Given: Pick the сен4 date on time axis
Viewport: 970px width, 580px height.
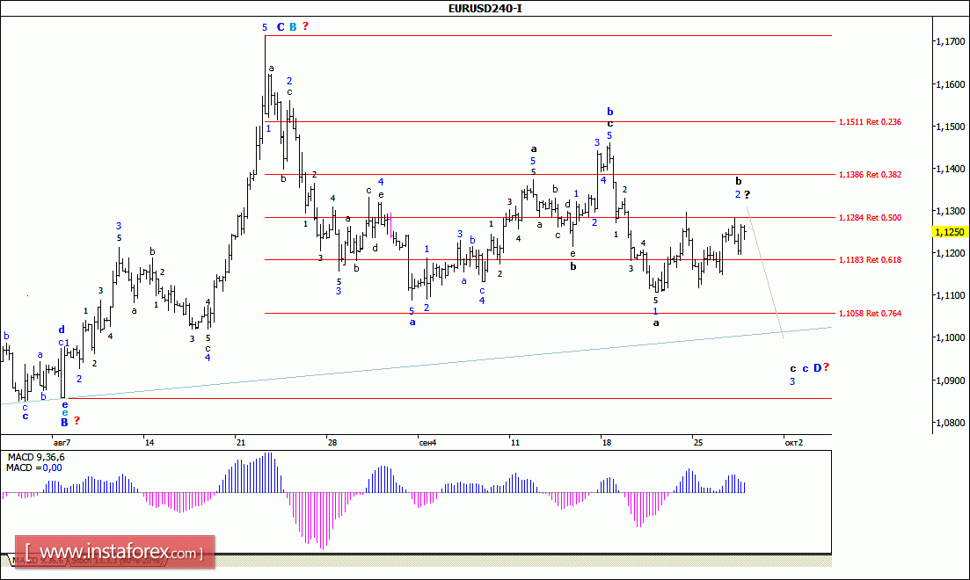Looking at the screenshot, I should [x=427, y=442].
